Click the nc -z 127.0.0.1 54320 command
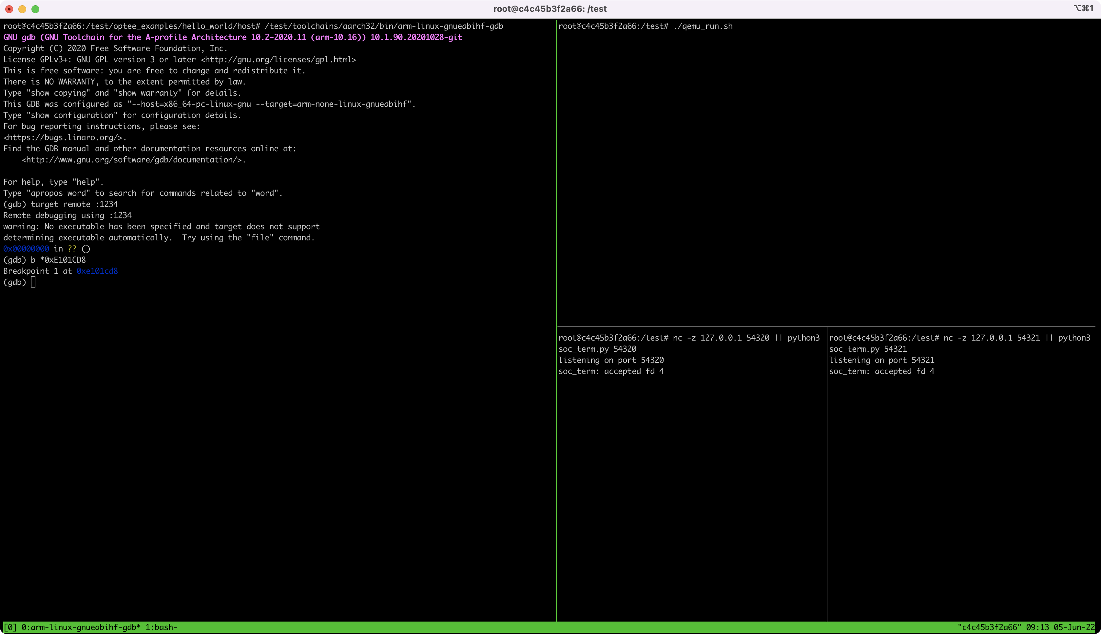Viewport: 1101px width, 634px height. click(x=721, y=338)
